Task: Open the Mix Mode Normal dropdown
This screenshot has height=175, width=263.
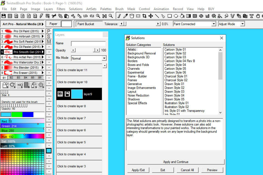Action: pos(104,58)
